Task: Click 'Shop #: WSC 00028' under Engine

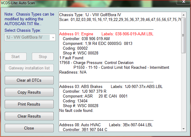Action: pyautogui.click(x=80, y=53)
